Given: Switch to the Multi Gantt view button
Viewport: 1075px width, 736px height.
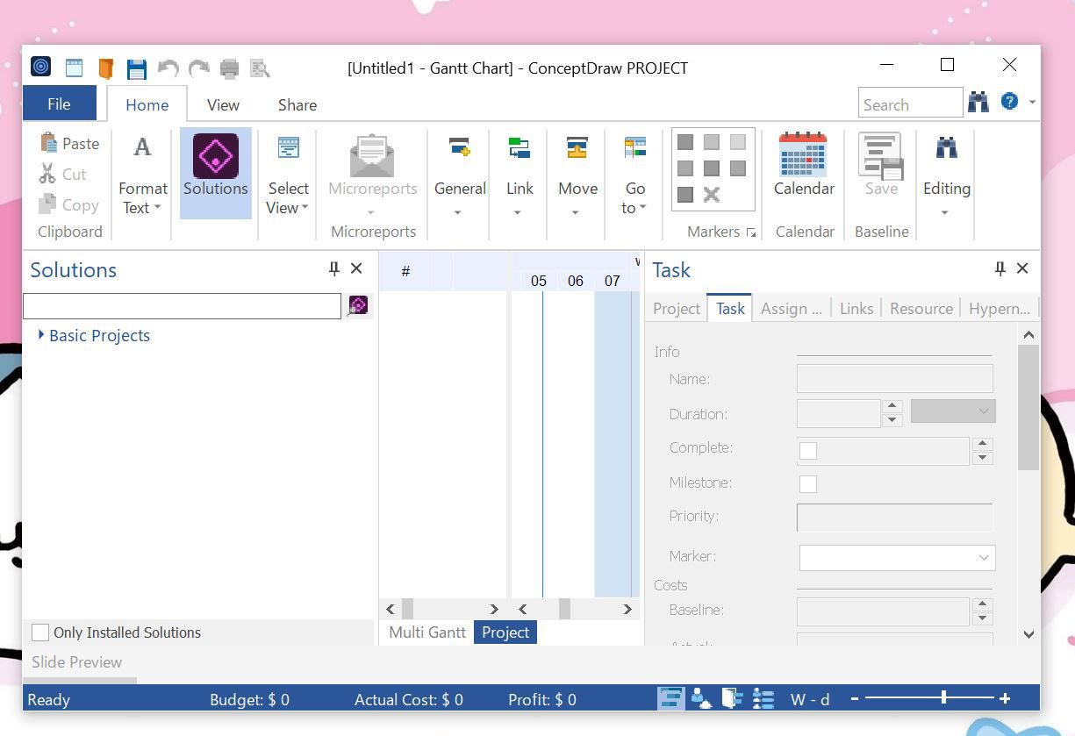Looking at the screenshot, I should (x=426, y=632).
